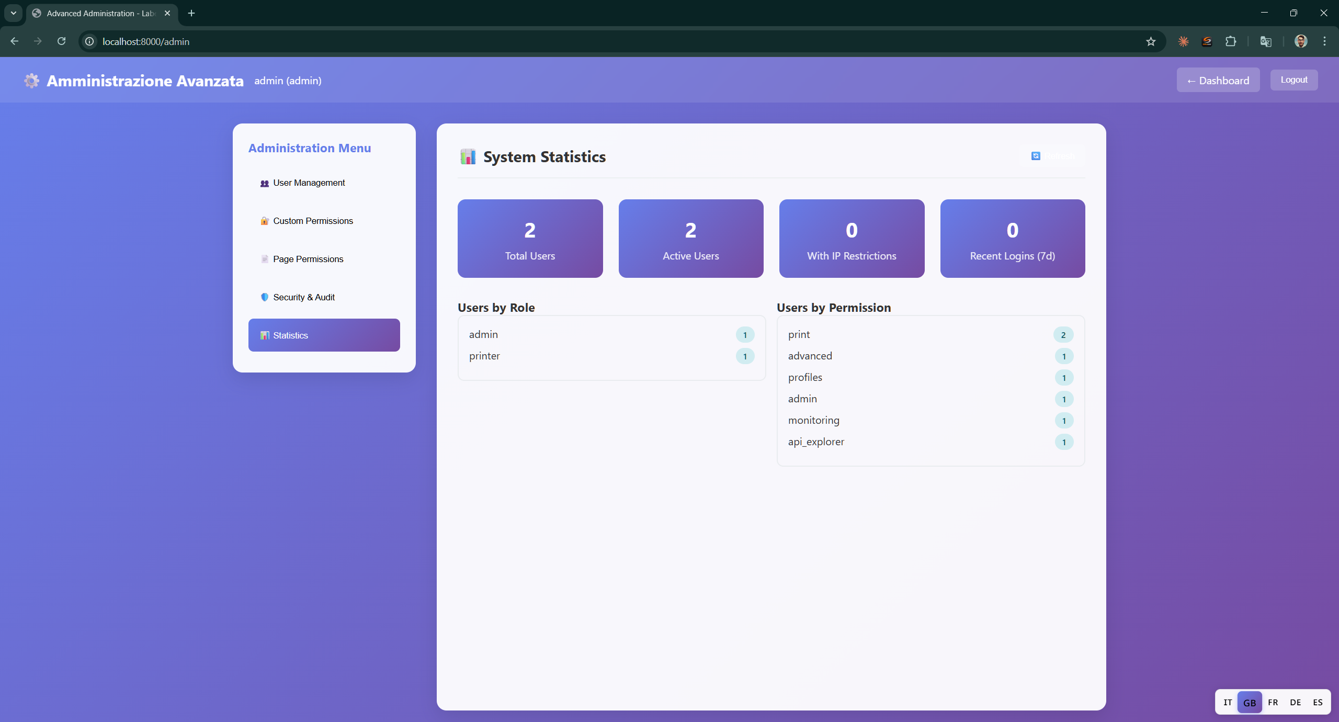The width and height of the screenshot is (1339, 722).
Task: Switch language to GB
Action: coord(1250,702)
